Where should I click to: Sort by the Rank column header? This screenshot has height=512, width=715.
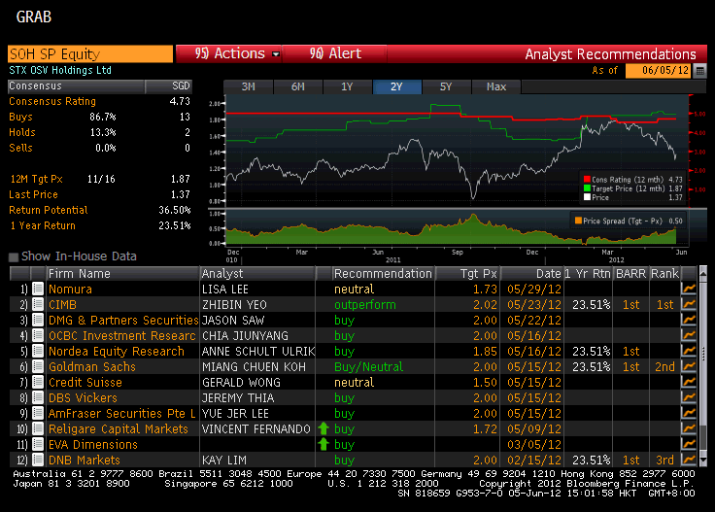[664, 274]
